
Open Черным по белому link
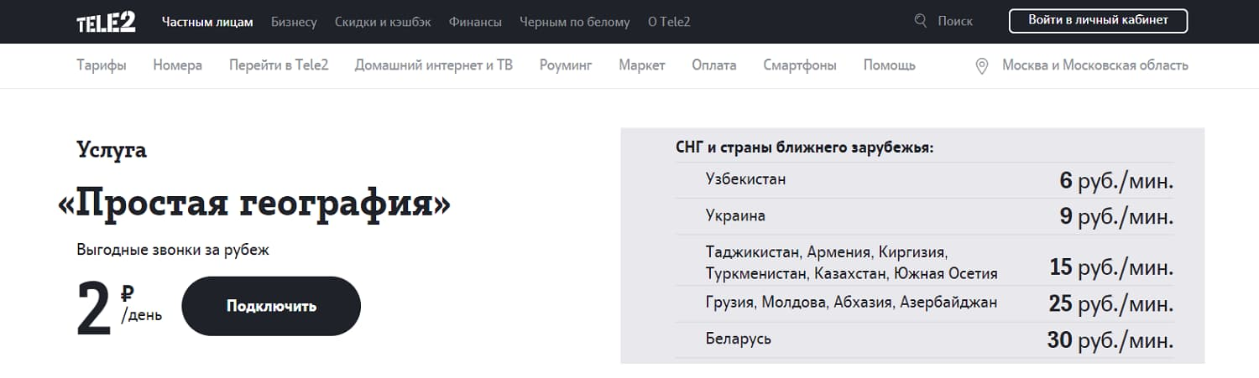click(574, 22)
